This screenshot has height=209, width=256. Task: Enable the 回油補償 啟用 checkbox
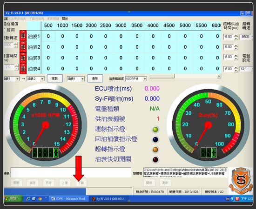[x=5, y=30]
